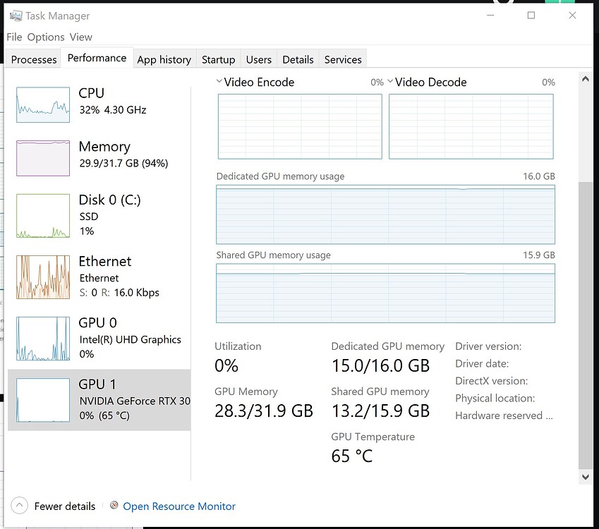Image resolution: width=599 pixels, height=529 pixels.
Task: Click the Task Manager title bar icon
Action: pyautogui.click(x=15, y=15)
